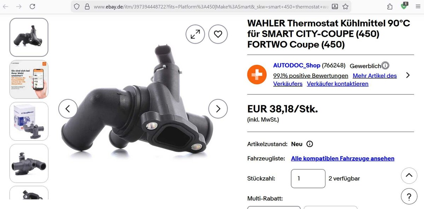Click the browser back arrow
The width and height of the screenshot is (424, 209).
(6, 6)
